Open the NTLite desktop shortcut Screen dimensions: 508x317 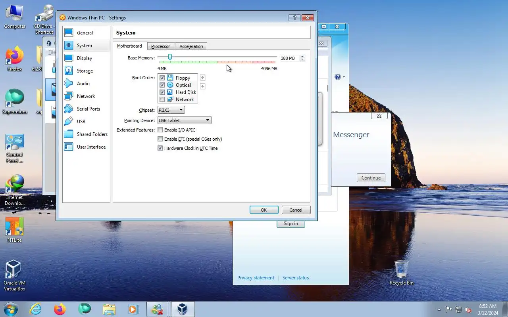click(x=15, y=230)
